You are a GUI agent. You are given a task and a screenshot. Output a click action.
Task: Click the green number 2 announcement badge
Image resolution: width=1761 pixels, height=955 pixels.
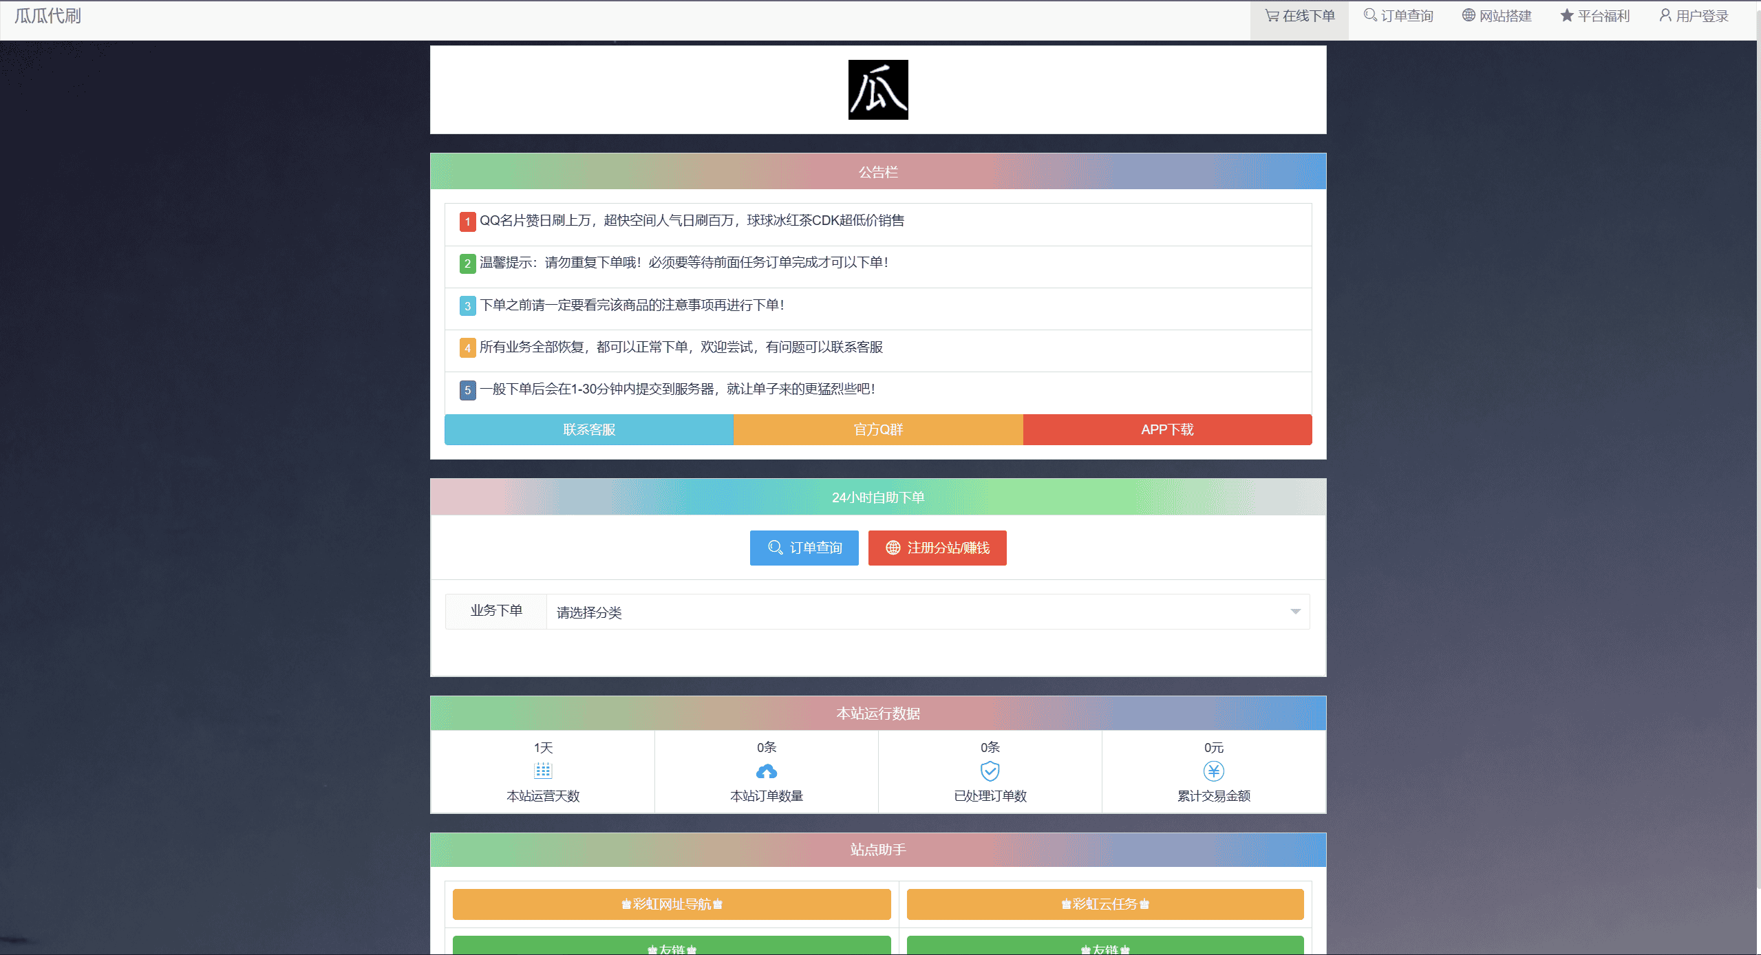(x=467, y=264)
